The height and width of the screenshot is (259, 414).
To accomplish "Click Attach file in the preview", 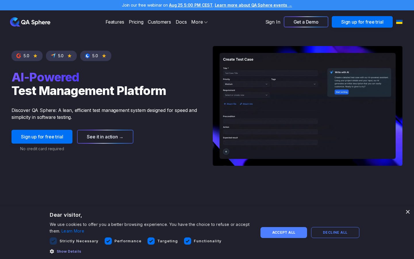I will point(230,104).
